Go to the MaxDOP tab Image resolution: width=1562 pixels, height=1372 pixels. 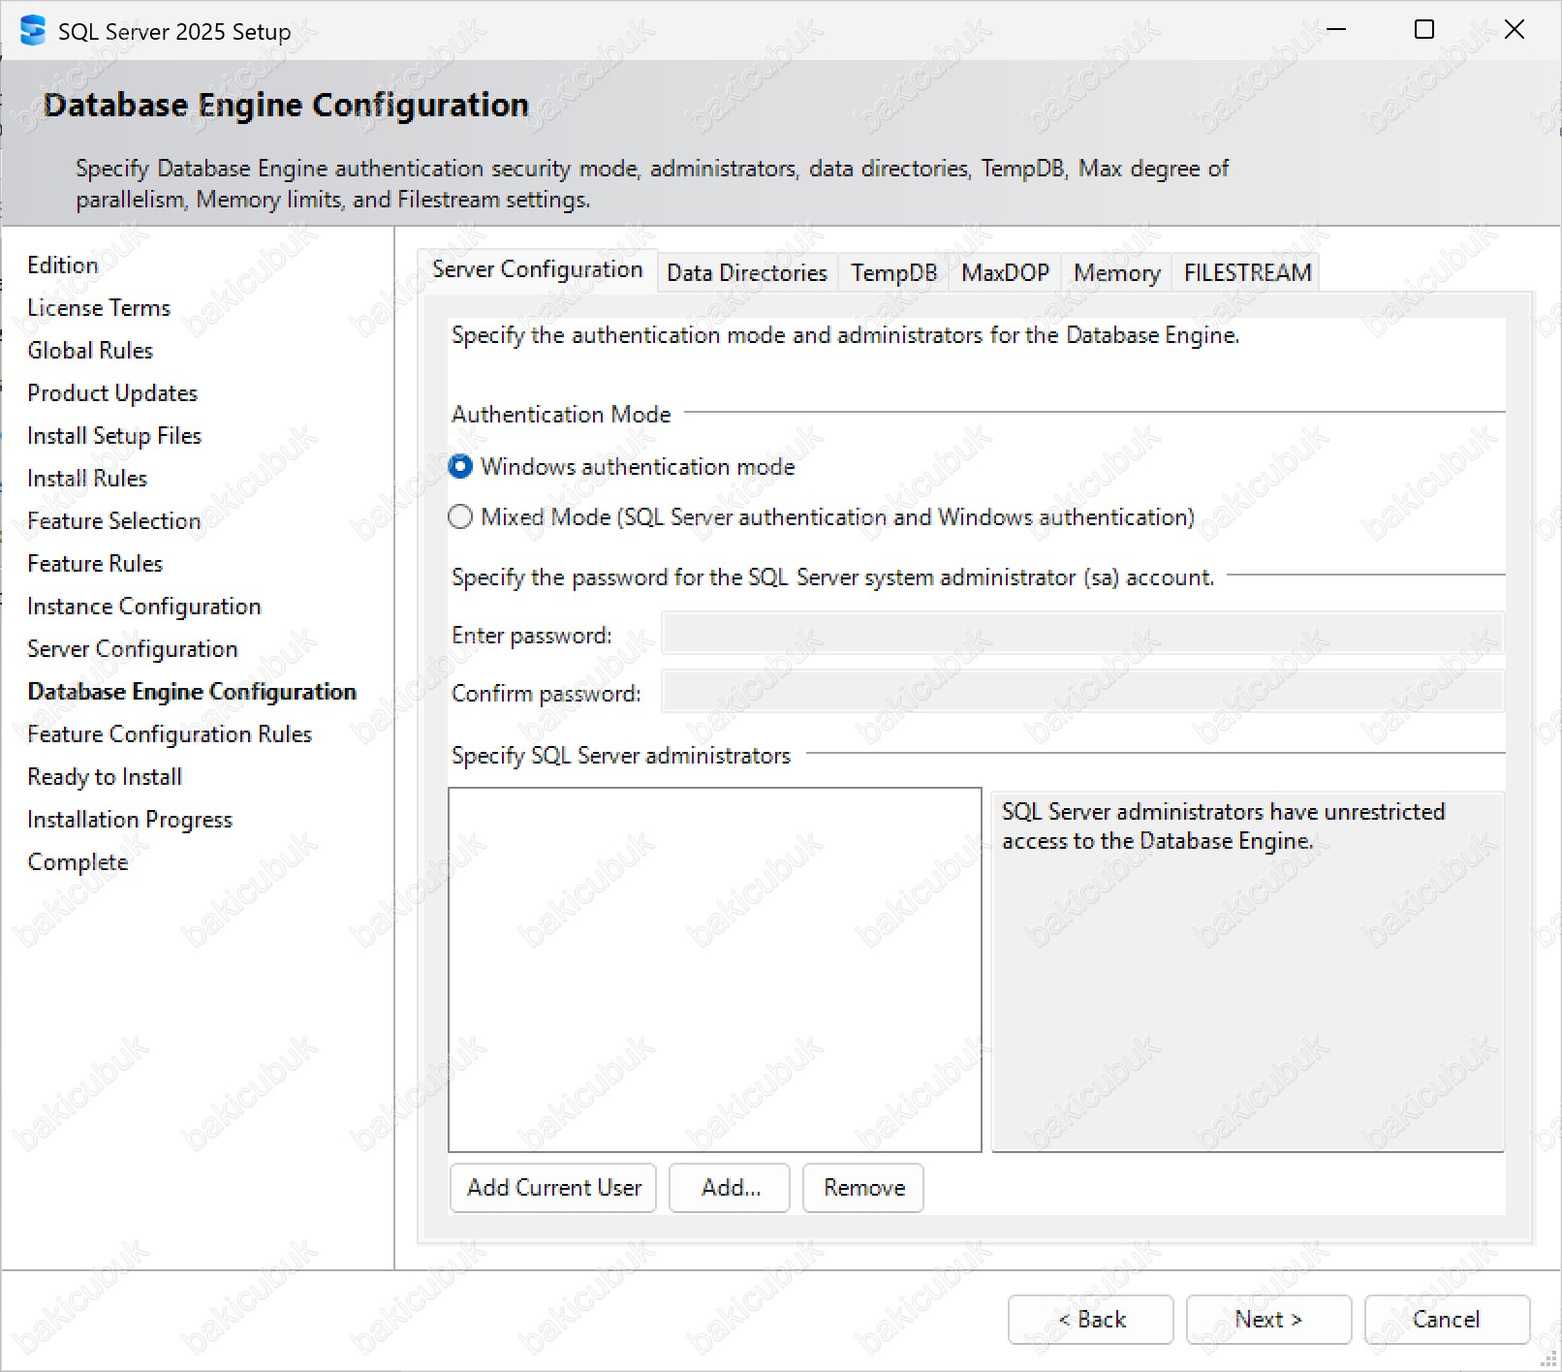pyautogui.click(x=1005, y=273)
